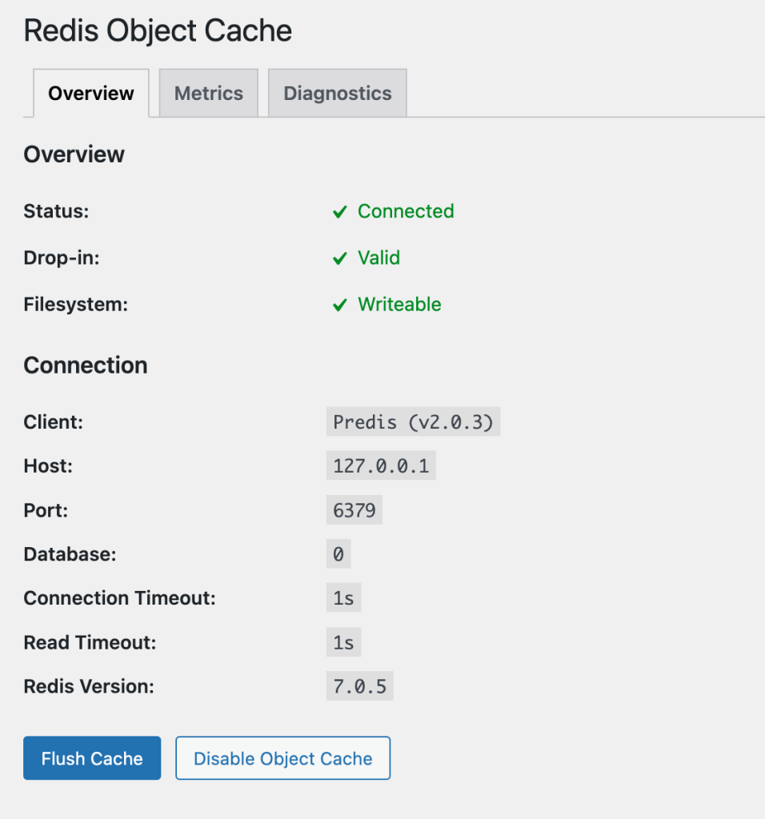Image resolution: width=765 pixels, height=819 pixels.
Task: Click the checkmark icon next to Writeable
Action: tap(340, 305)
